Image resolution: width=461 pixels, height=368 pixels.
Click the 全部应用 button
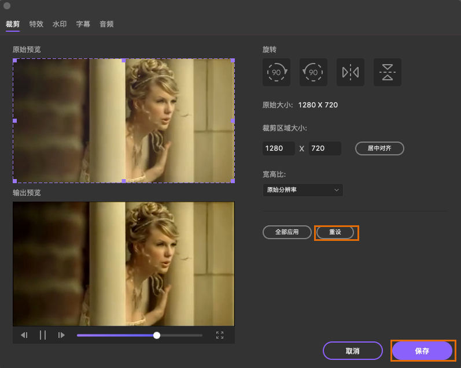click(x=287, y=232)
